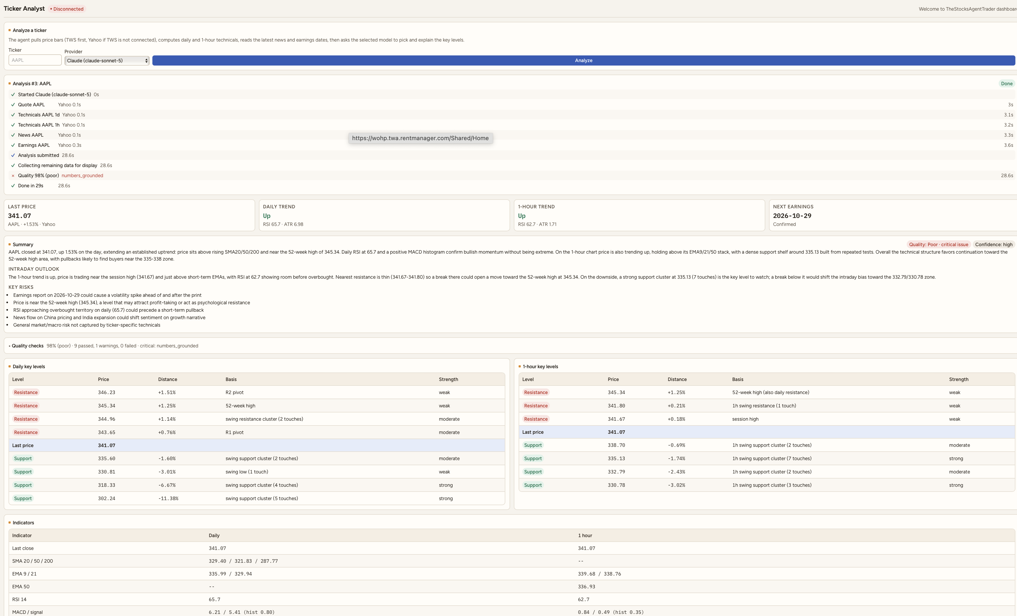Click the Ticker input field

click(x=35, y=60)
